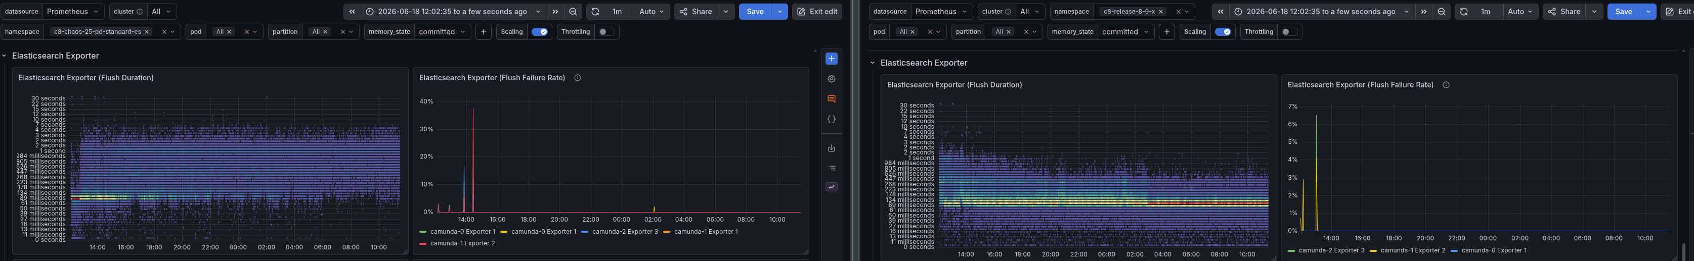Image resolution: width=1694 pixels, height=261 pixels.
Task: Click Flush Failure Rate info icon, c8-chaos window
Action: 577,78
